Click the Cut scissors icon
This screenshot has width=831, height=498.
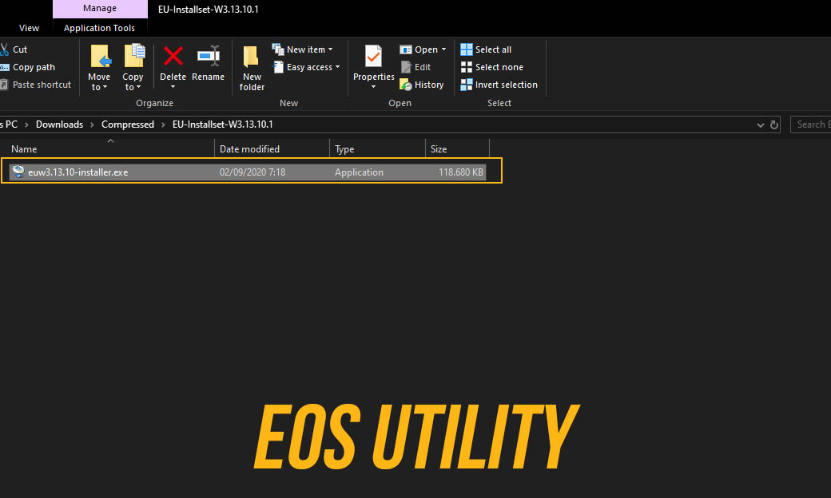tap(4, 49)
